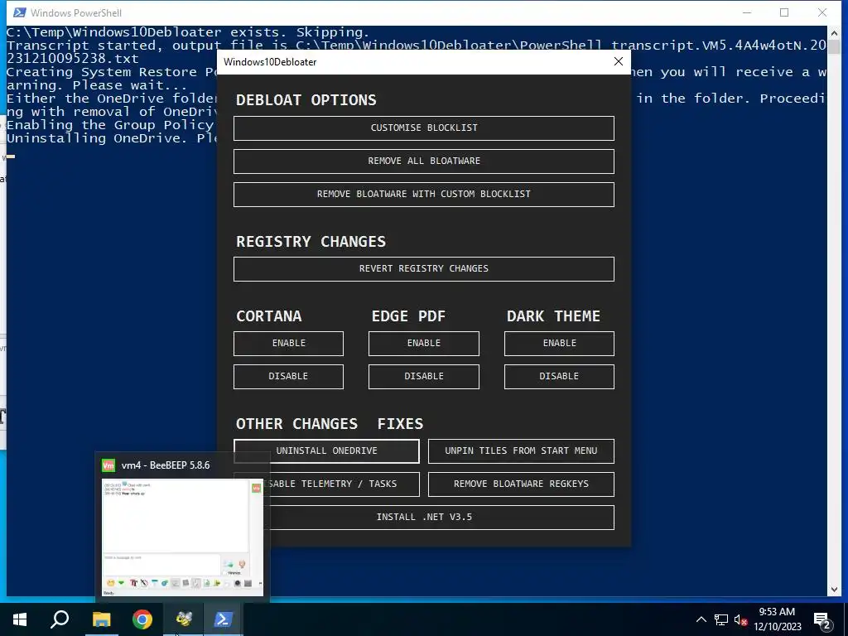Click Revert Registry Changes
The image size is (848, 636).
click(423, 269)
